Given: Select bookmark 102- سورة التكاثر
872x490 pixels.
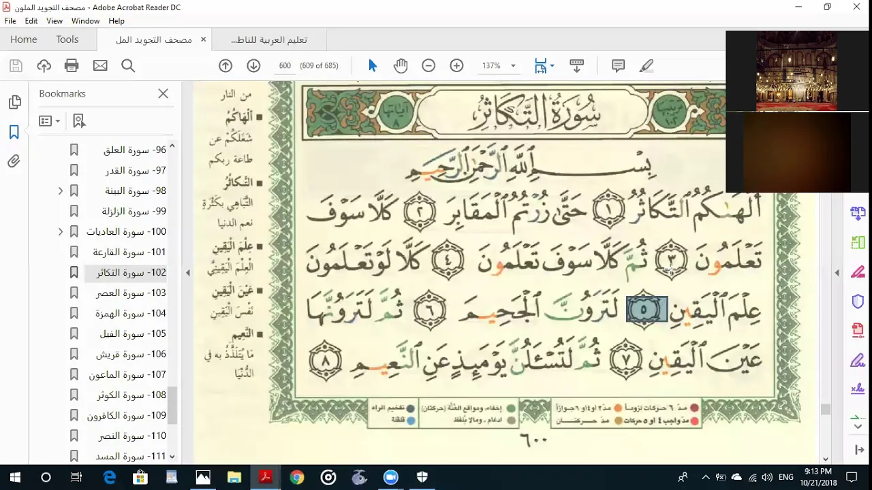Looking at the screenshot, I should click(131, 272).
